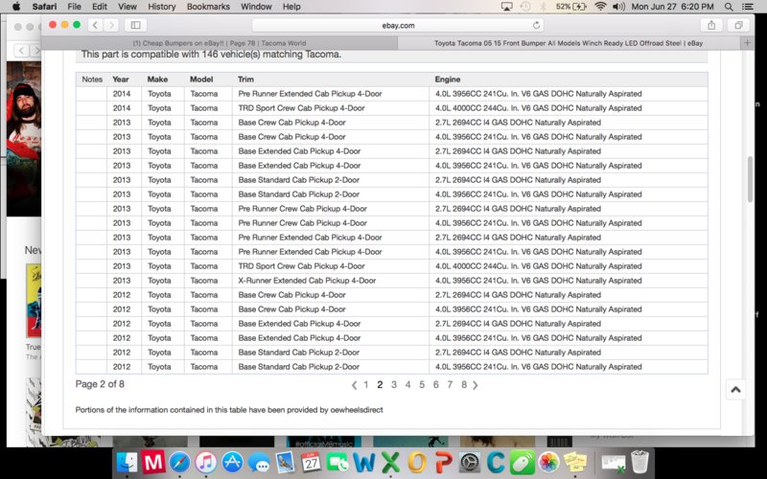Launch Microsoft Word from the dock
The width and height of the screenshot is (767, 479).
364,462
